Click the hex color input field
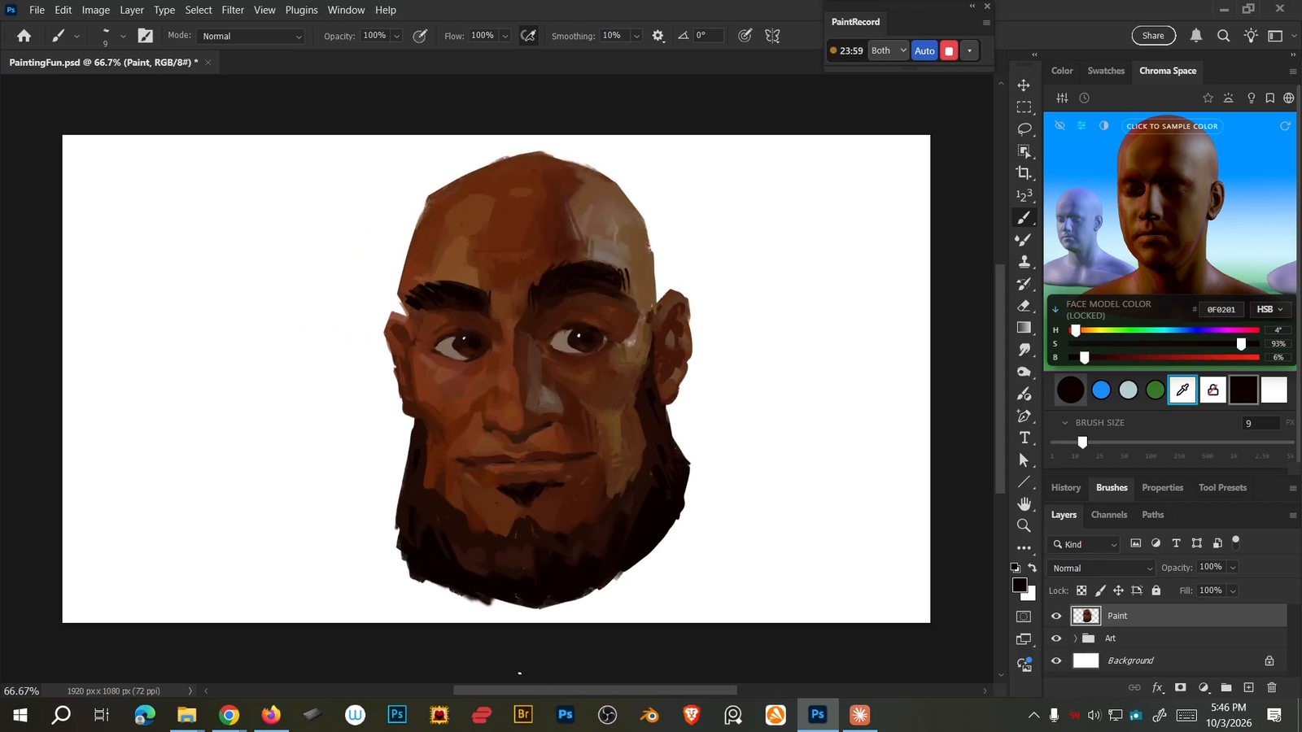1302x732 pixels. click(x=1221, y=309)
